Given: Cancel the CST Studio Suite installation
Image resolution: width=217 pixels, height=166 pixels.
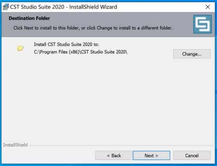Looking at the screenshot, I should [x=192, y=155].
